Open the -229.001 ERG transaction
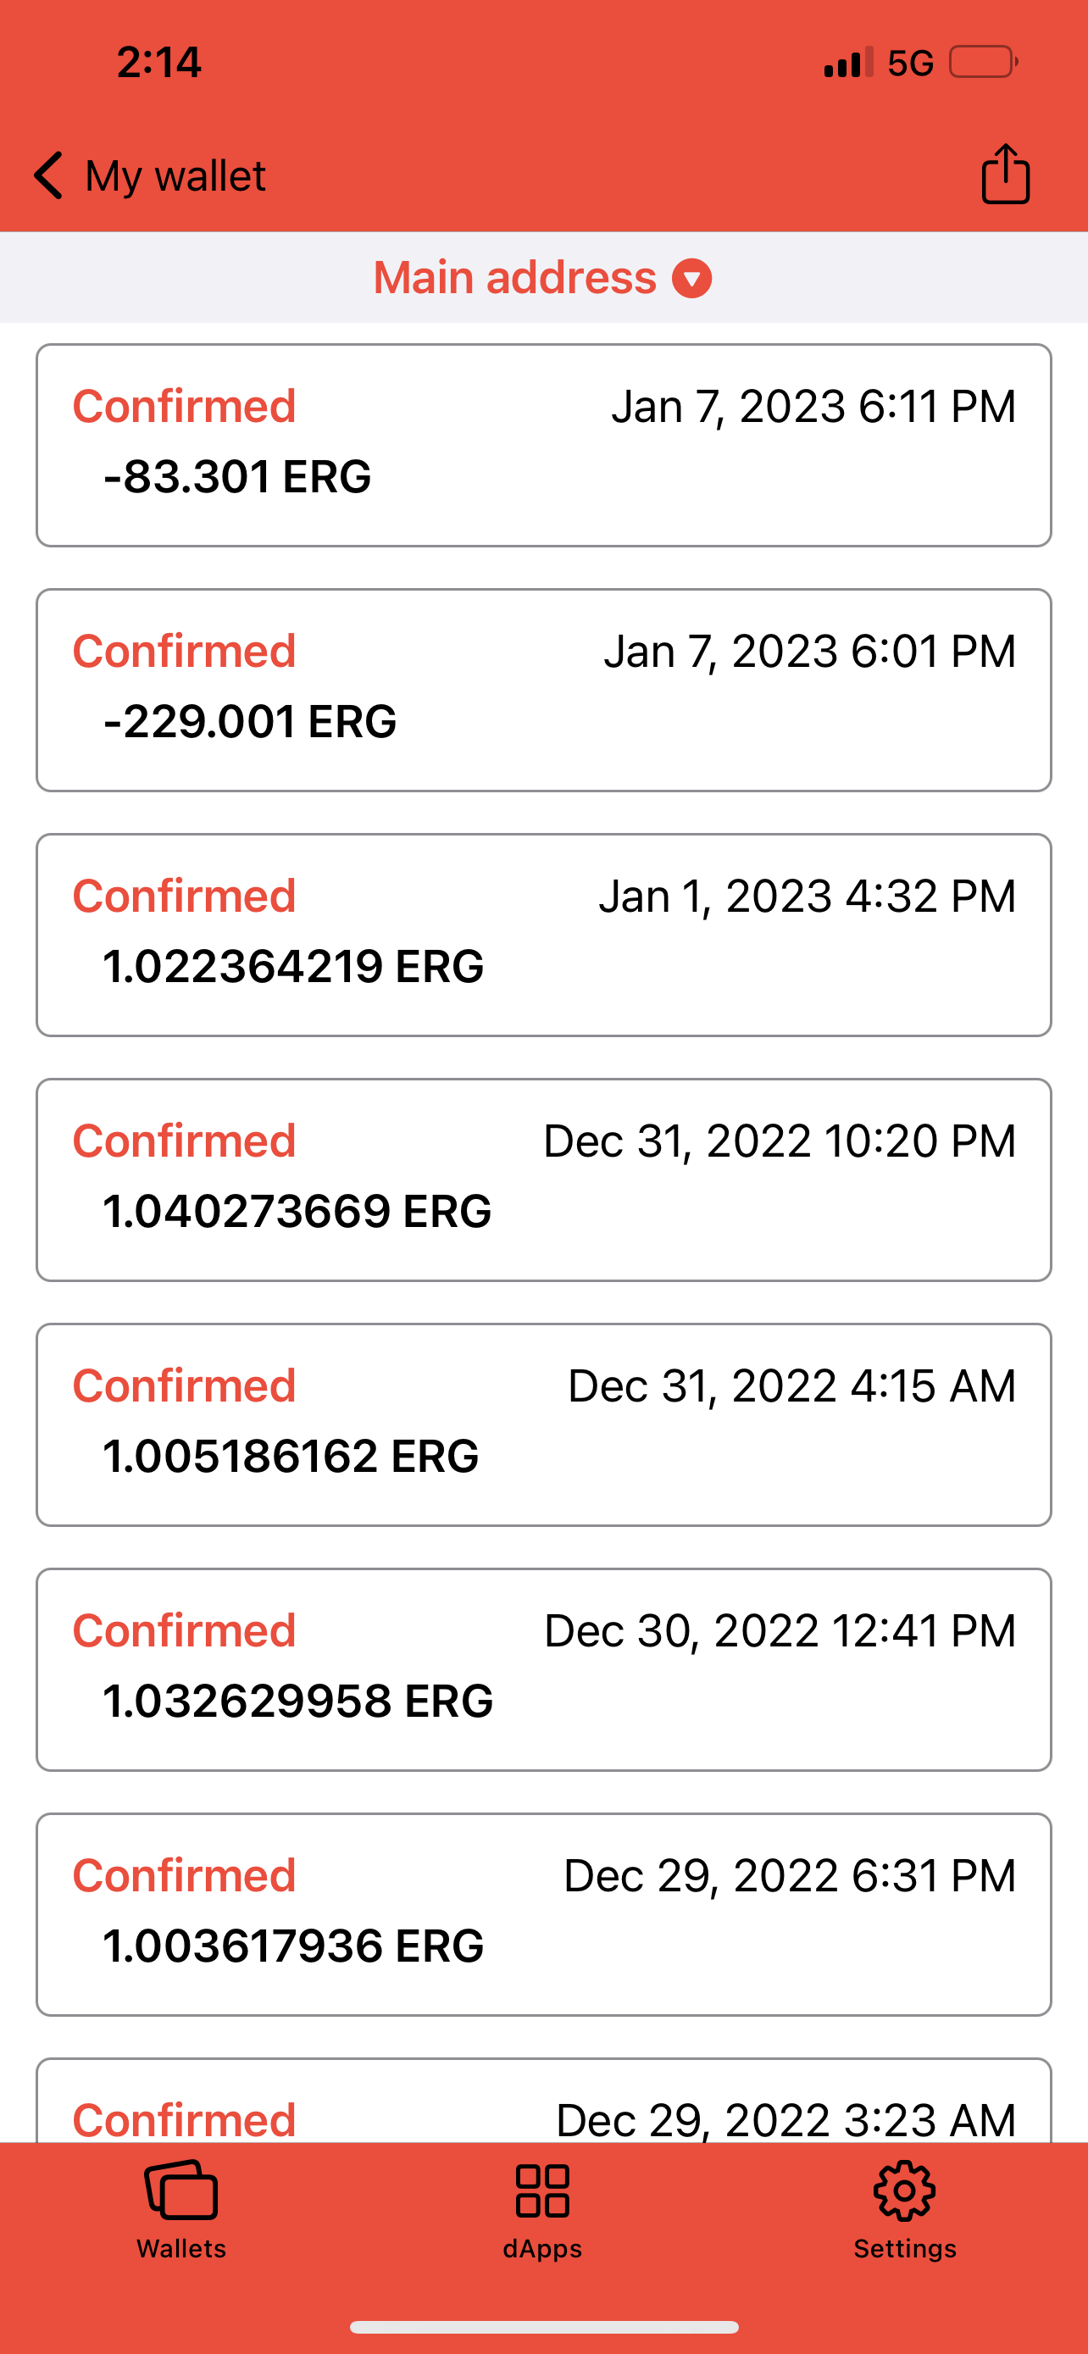The width and height of the screenshot is (1088, 2354). (x=543, y=690)
